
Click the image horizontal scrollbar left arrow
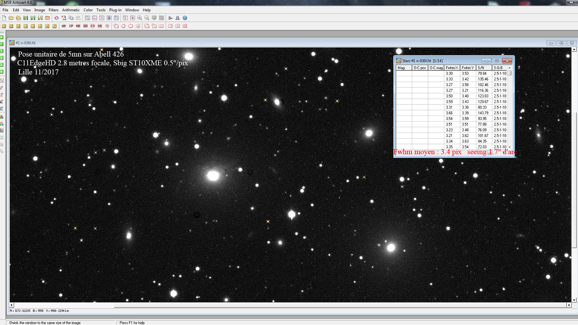12,305
